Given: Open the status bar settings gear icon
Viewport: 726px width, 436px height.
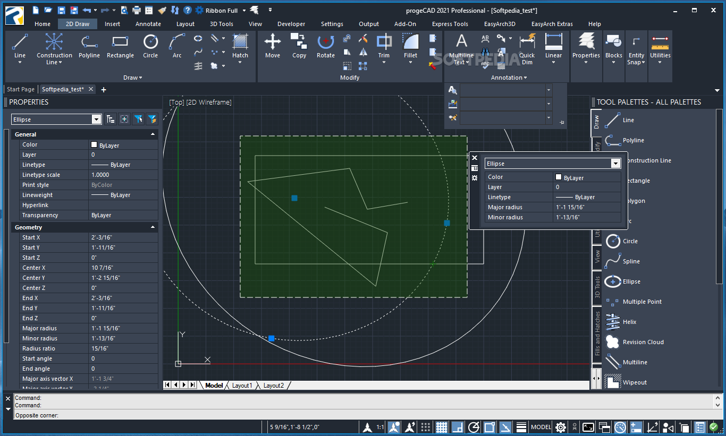Looking at the screenshot, I should tap(561, 427).
